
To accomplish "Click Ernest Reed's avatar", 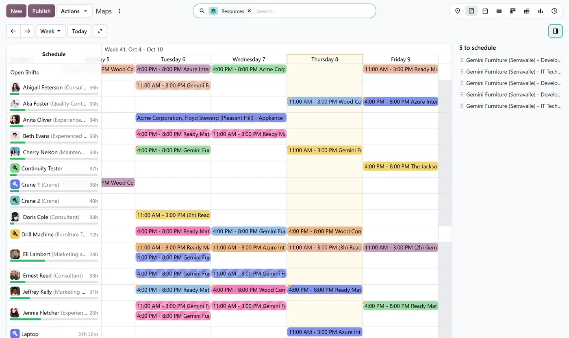I will (15, 275).
